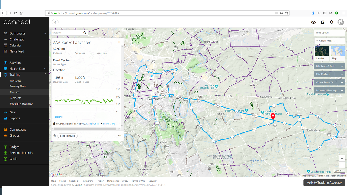Click the cloud upload icon
This screenshot has width=347, height=195.
click(x=314, y=22)
